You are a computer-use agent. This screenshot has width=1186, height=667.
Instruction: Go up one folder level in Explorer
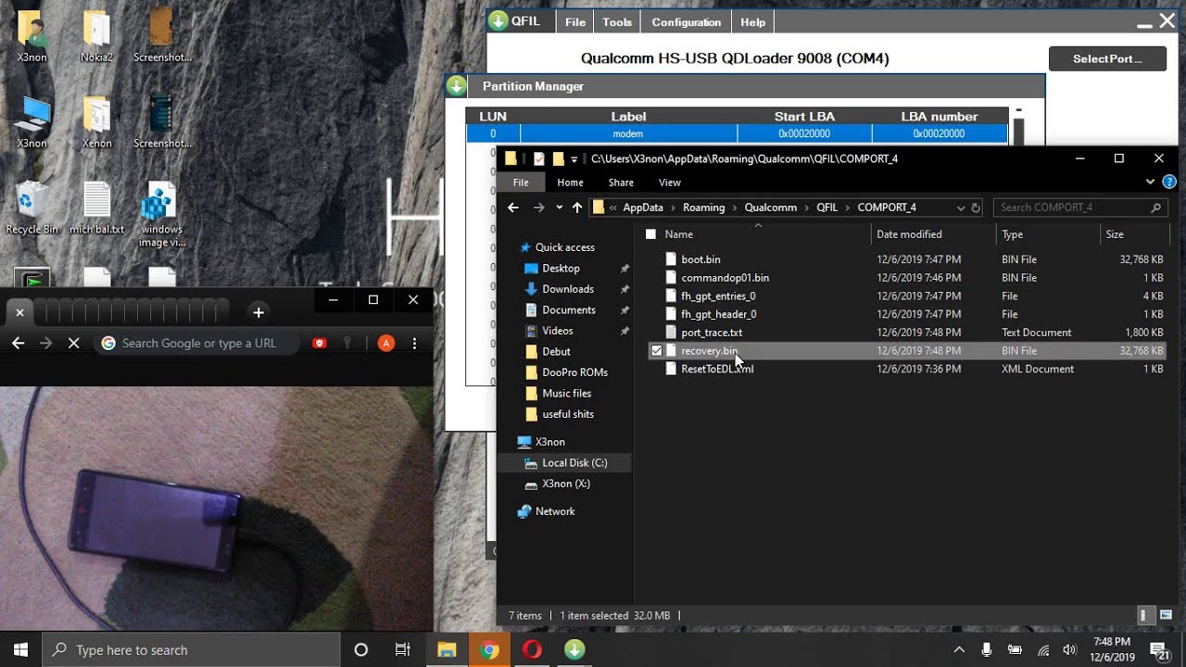pyautogui.click(x=577, y=208)
